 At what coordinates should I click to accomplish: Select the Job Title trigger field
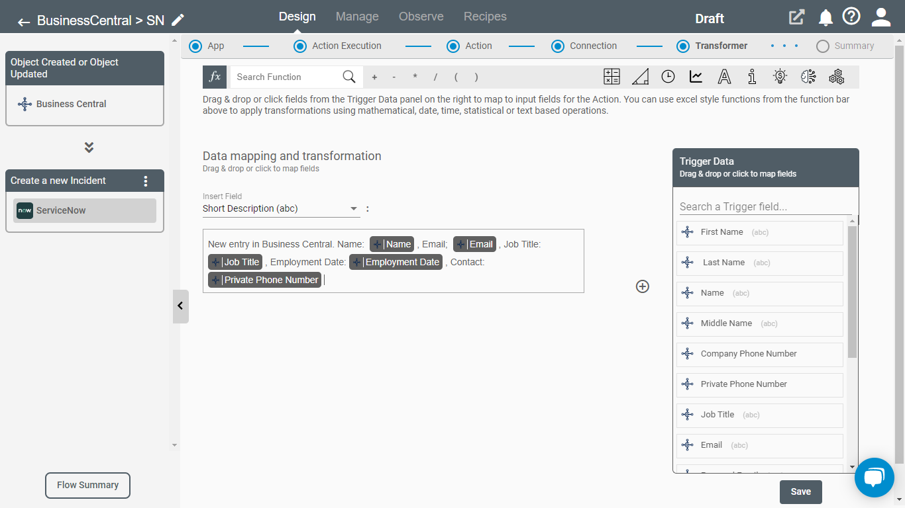coord(760,415)
